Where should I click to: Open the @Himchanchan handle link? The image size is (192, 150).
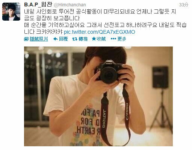(70, 5)
